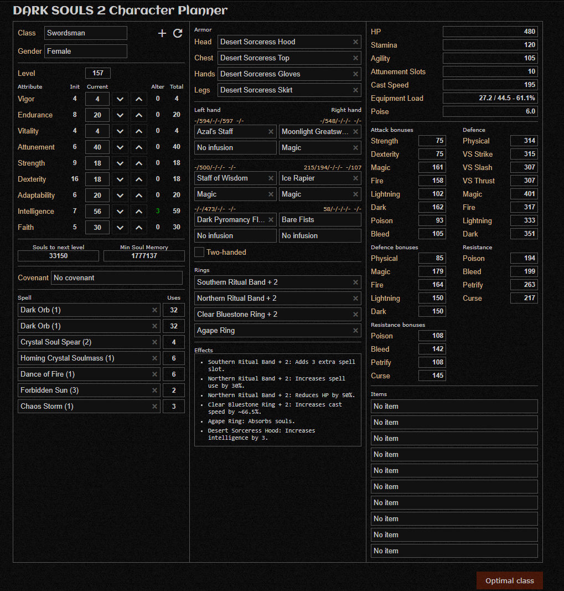The width and height of the screenshot is (564, 591).
Task: Raise Intelligence using the up chevron
Action: (139, 212)
